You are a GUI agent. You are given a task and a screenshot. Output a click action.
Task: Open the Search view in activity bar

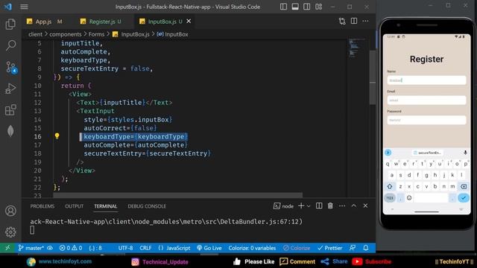tap(10, 45)
